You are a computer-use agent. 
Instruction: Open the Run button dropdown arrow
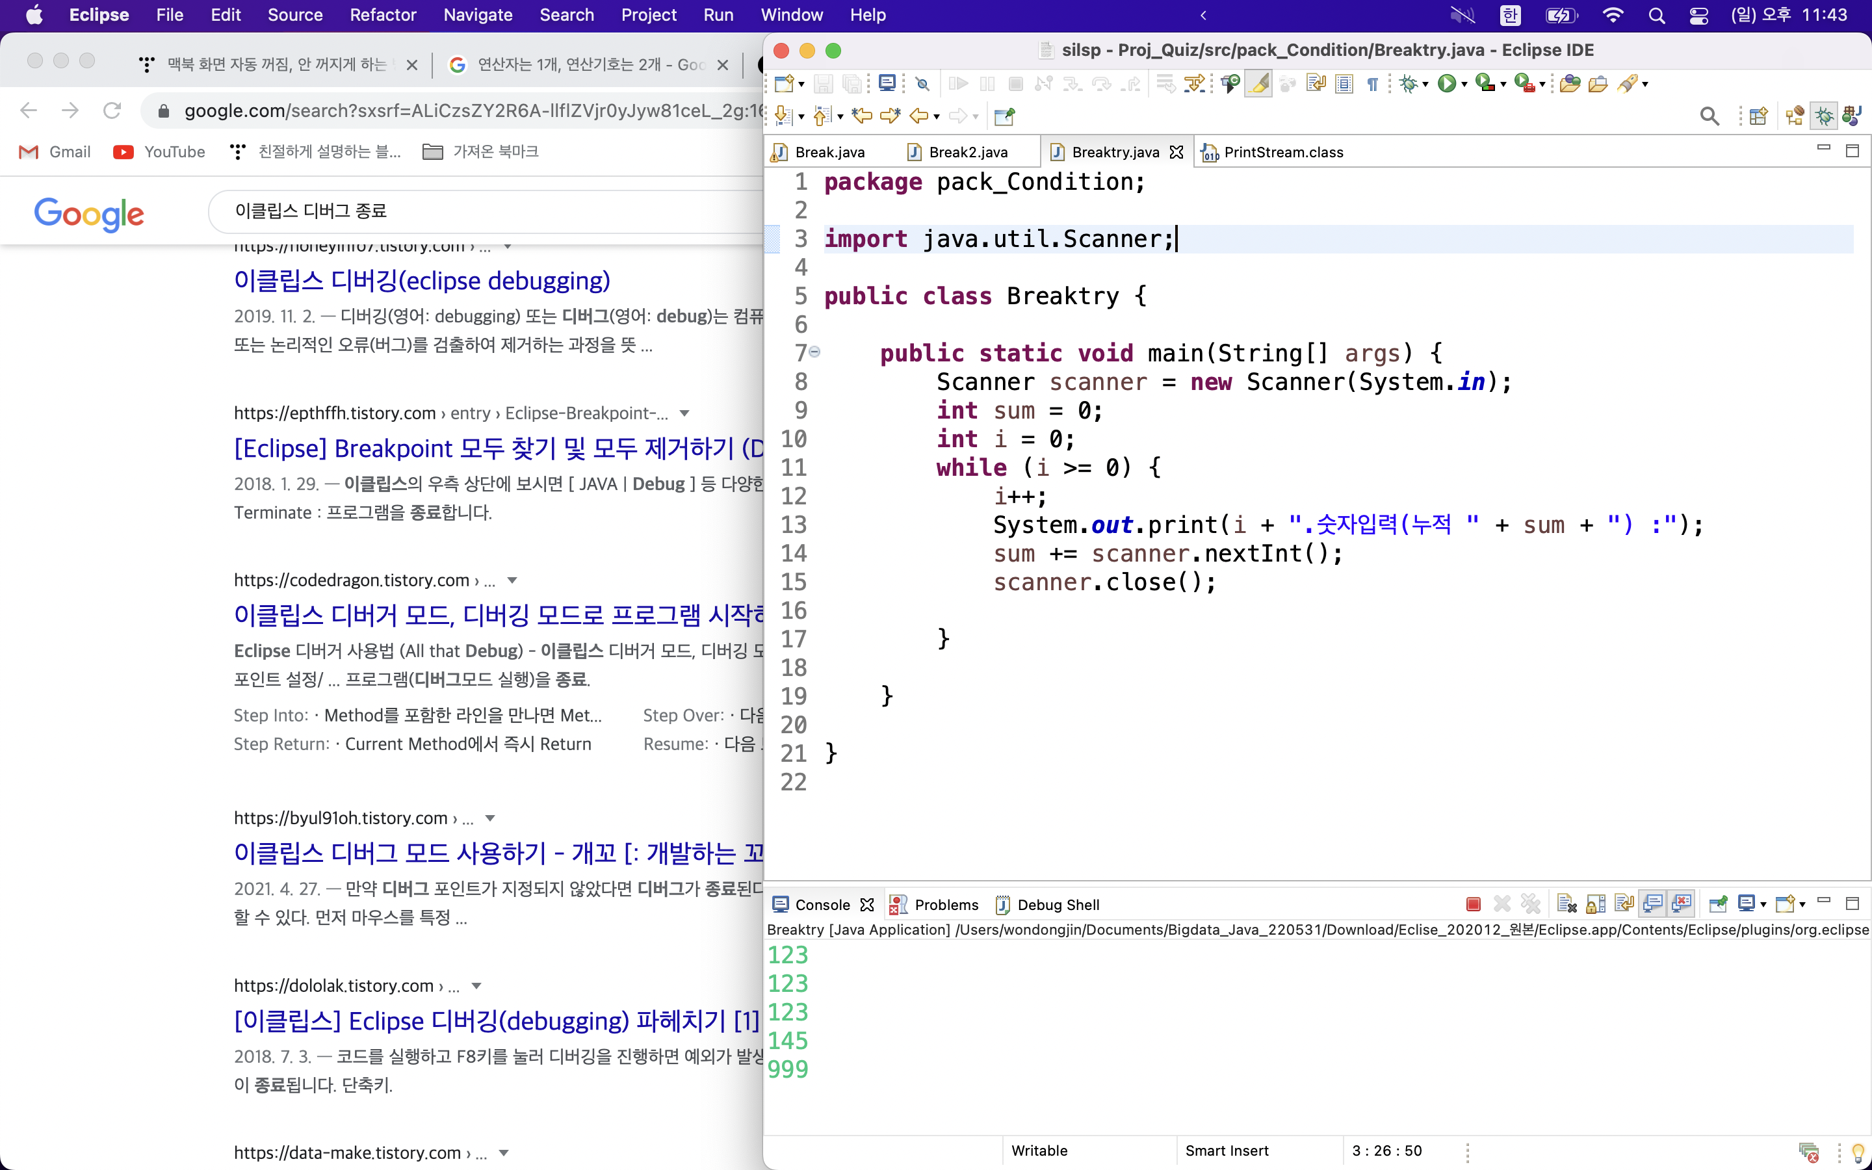click(1464, 84)
